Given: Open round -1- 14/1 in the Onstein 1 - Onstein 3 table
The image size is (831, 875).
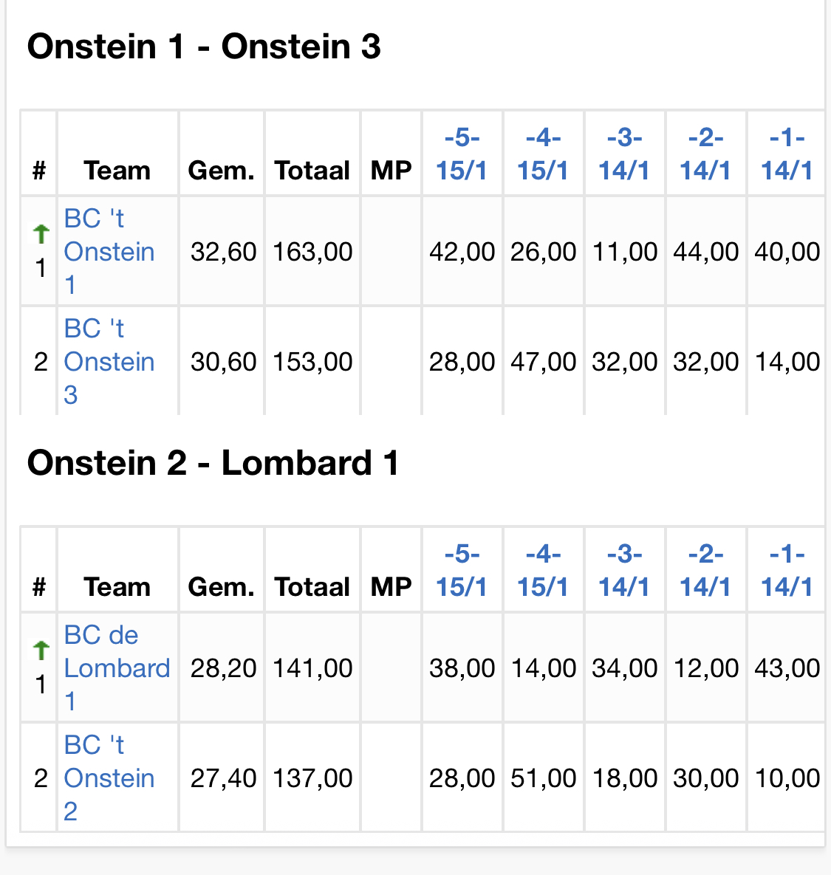Looking at the screenshot, I should [787, 154].
